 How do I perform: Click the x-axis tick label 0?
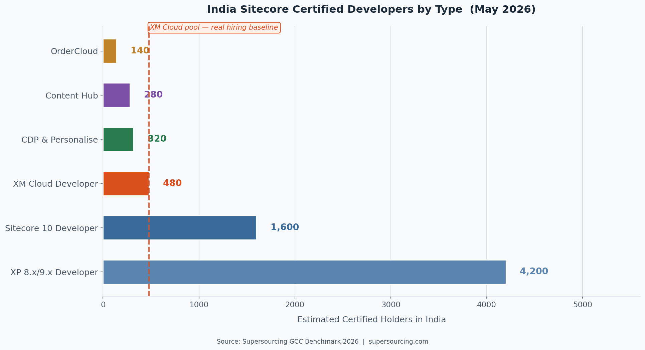coord(103,305)
